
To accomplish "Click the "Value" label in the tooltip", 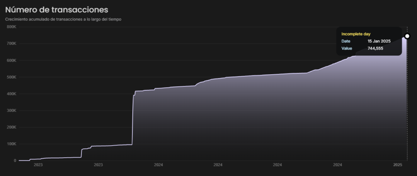I will click(x=347, y=48).
